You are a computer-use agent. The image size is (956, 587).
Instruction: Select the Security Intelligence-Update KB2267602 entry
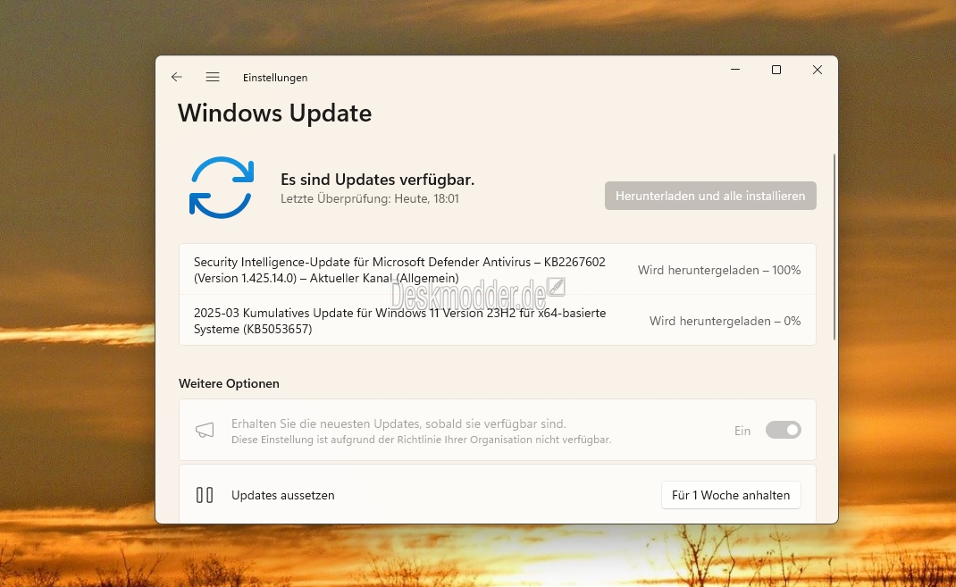pyautogui.click(x=498, y=270)
